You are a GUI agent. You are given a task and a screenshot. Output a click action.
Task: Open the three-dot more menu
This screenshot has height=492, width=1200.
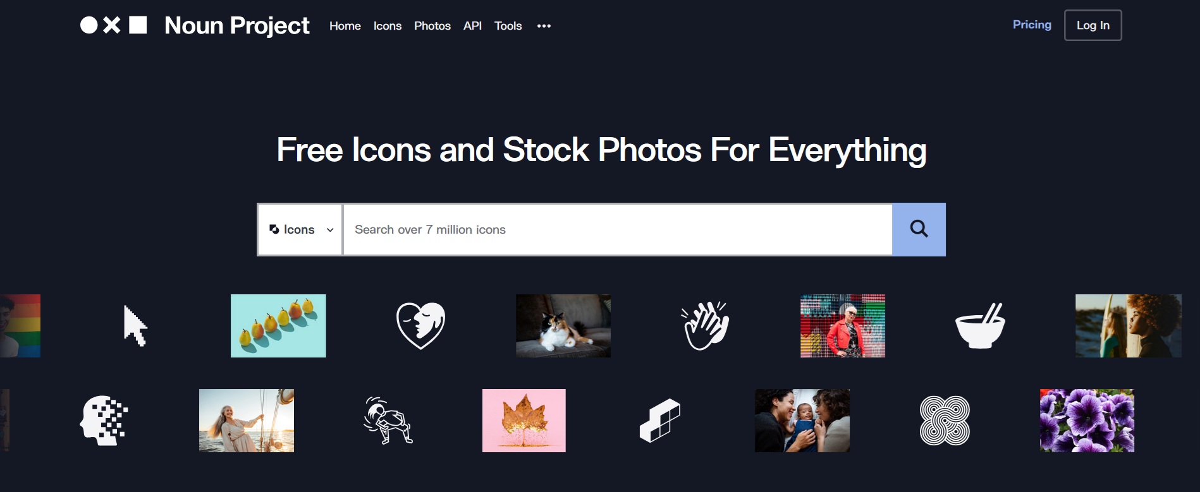544,26
